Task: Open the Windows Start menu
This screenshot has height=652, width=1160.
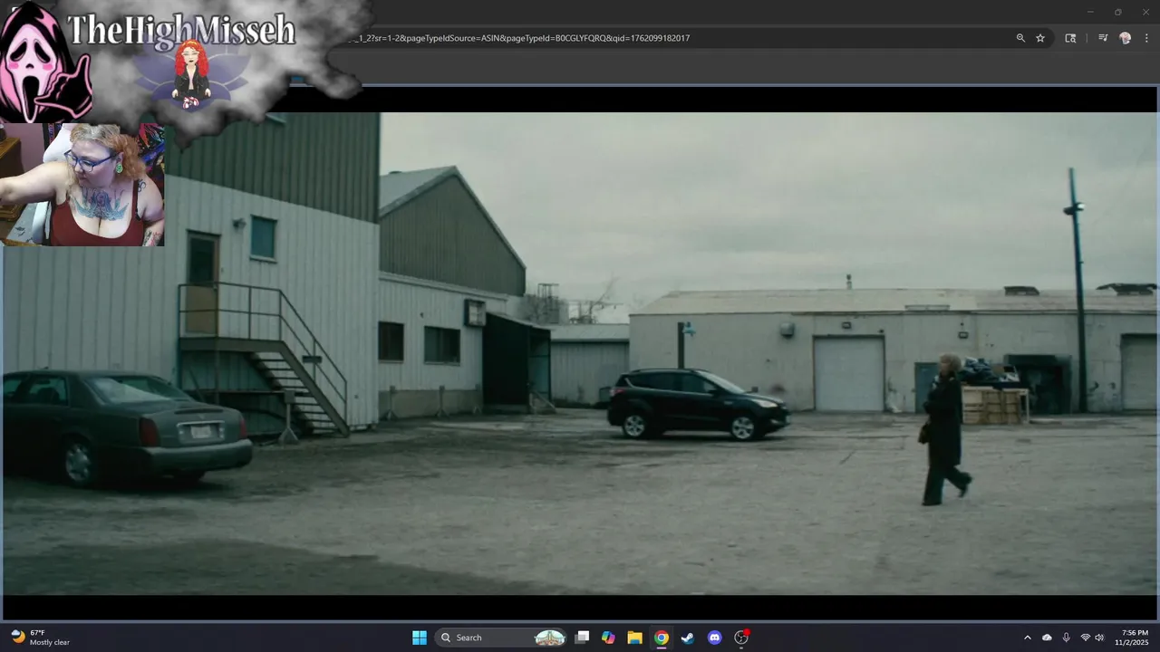Action: pyautogui.click(x=420, y=638)
